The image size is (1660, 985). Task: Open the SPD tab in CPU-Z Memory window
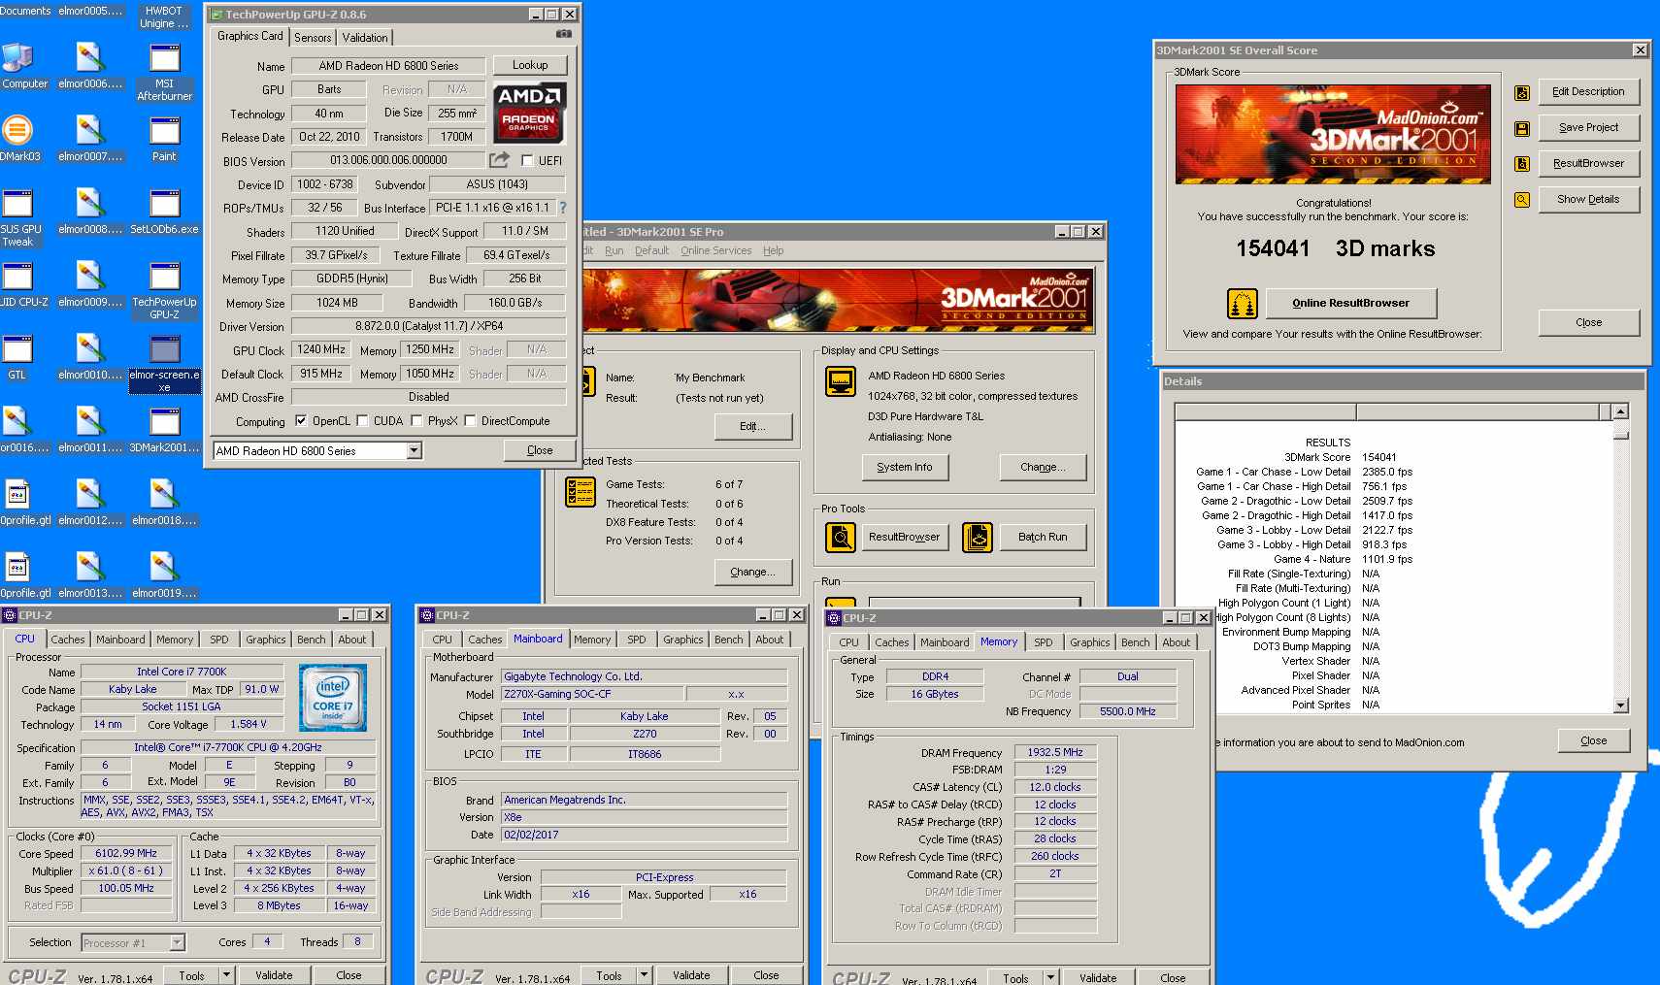1044,642
